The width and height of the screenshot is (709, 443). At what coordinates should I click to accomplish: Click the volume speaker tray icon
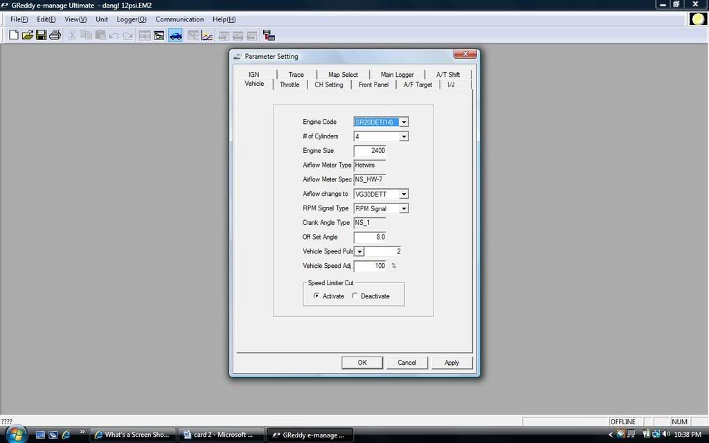666,435
